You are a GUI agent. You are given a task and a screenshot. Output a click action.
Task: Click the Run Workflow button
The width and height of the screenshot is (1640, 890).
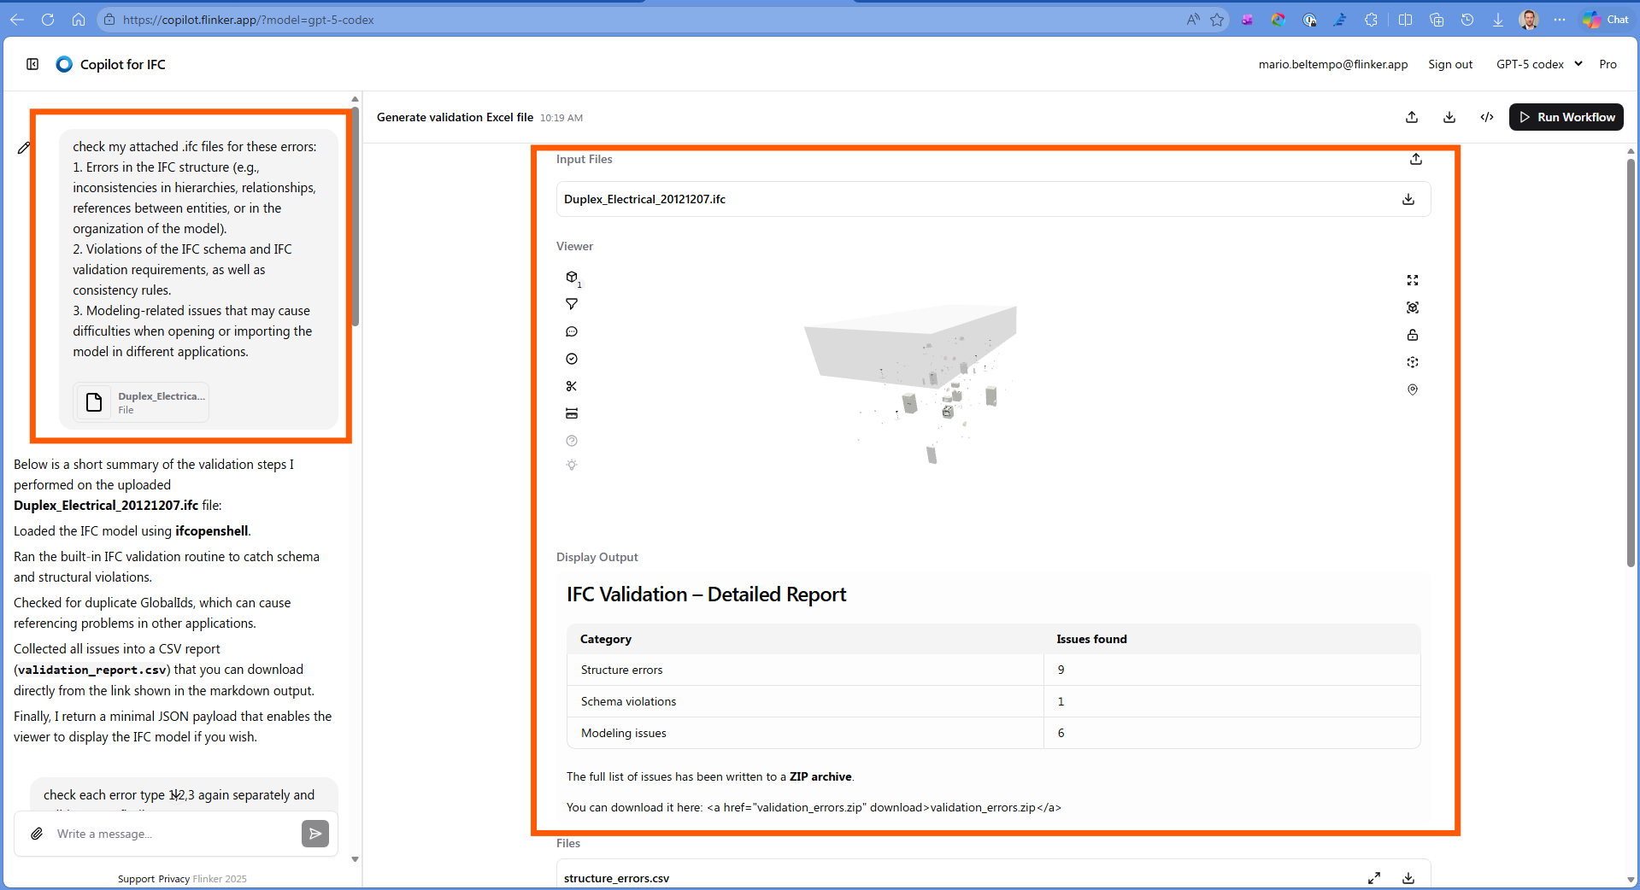click(1566, 117)
